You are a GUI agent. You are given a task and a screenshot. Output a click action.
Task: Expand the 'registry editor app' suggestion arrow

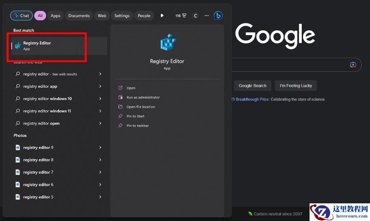(100, 87)
